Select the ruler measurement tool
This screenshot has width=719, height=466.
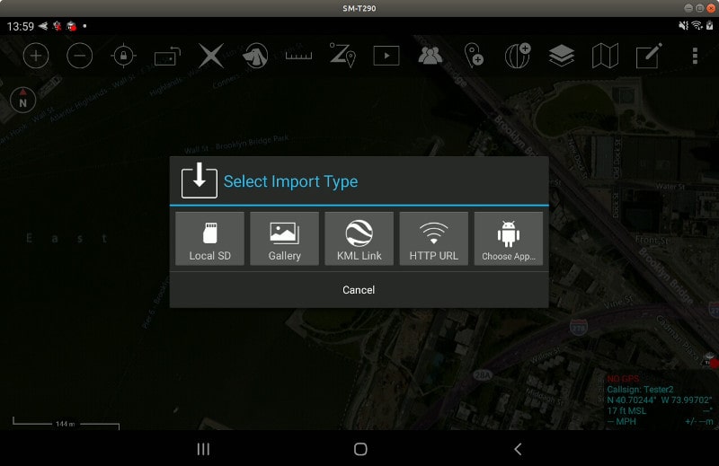[298, 56]
